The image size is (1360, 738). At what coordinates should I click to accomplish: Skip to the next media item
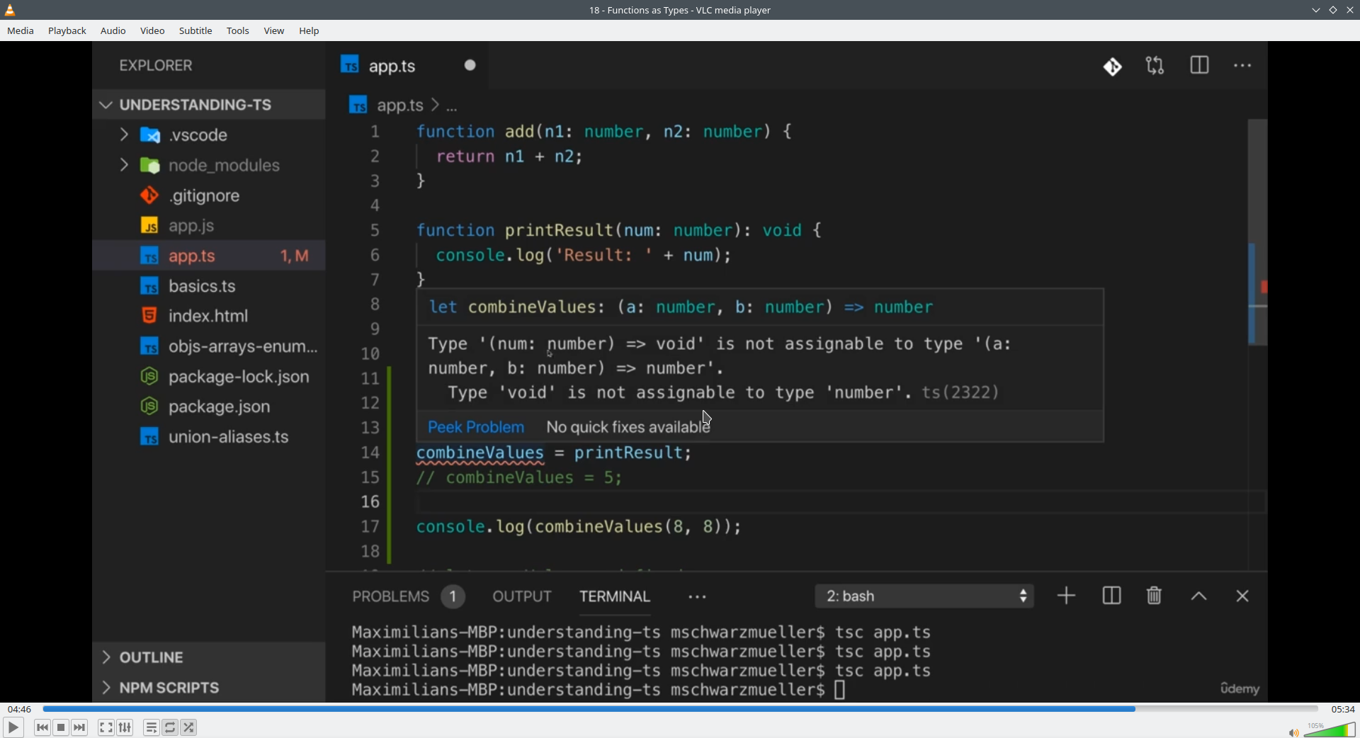(x=80, y=727)
